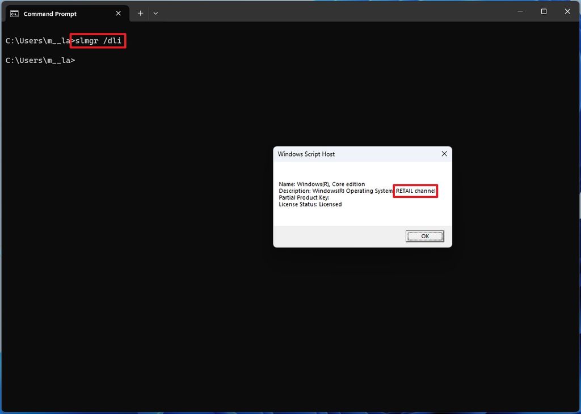The image size is (581, 414).
Task: Click the path text before the slmgr command
Action: tap(38, 41)
